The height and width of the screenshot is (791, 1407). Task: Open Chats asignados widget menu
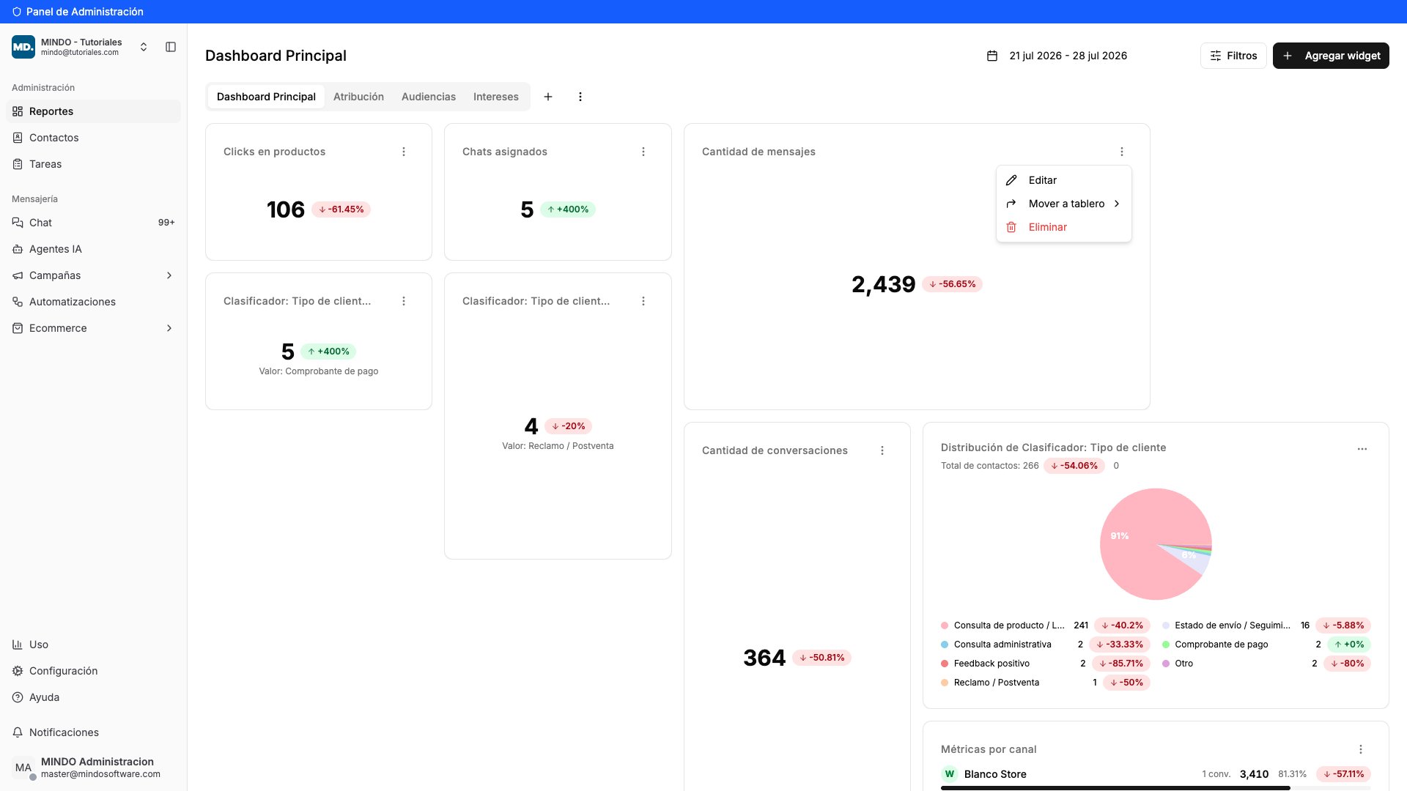[643, 152]
